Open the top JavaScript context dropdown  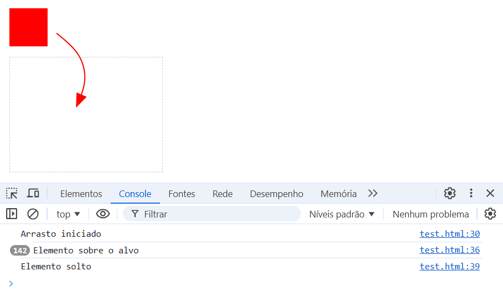[68, 214]
